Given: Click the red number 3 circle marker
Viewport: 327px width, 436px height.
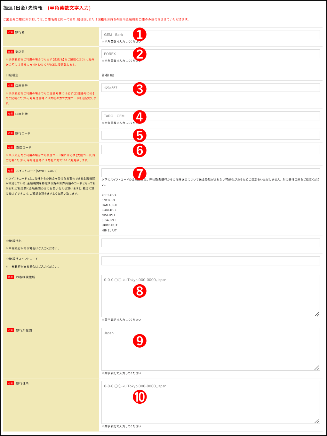Looking at the screenshot, I should pos(140,89).
